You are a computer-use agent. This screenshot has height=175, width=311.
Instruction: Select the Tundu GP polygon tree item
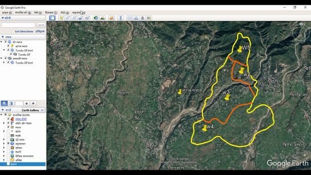pos(24,54)
